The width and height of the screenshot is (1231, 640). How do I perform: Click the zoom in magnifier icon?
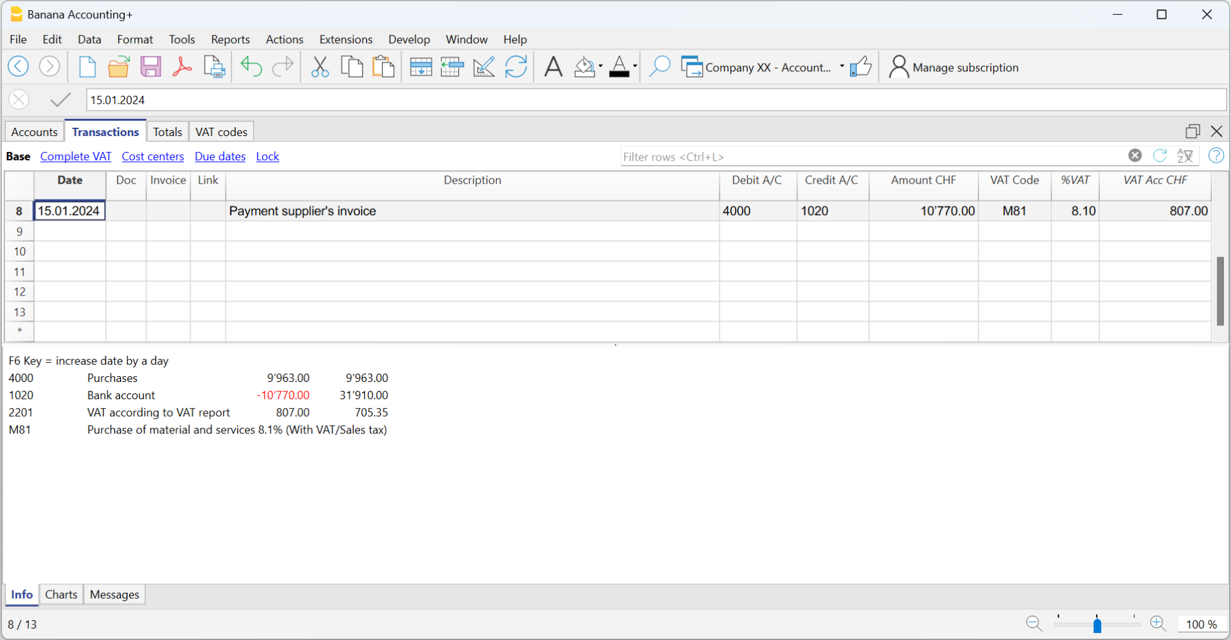point(1158,624)
